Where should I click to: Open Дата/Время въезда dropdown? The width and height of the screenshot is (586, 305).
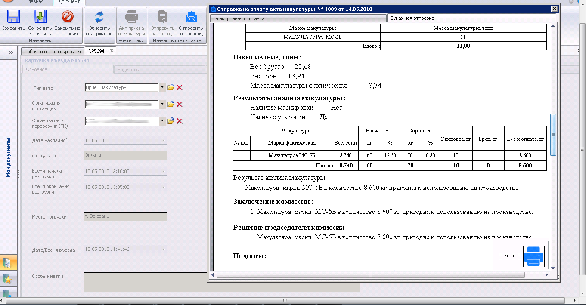164,249
